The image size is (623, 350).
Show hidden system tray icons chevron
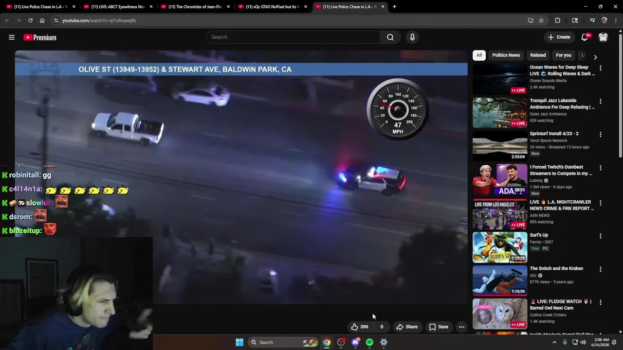[554, 342]
